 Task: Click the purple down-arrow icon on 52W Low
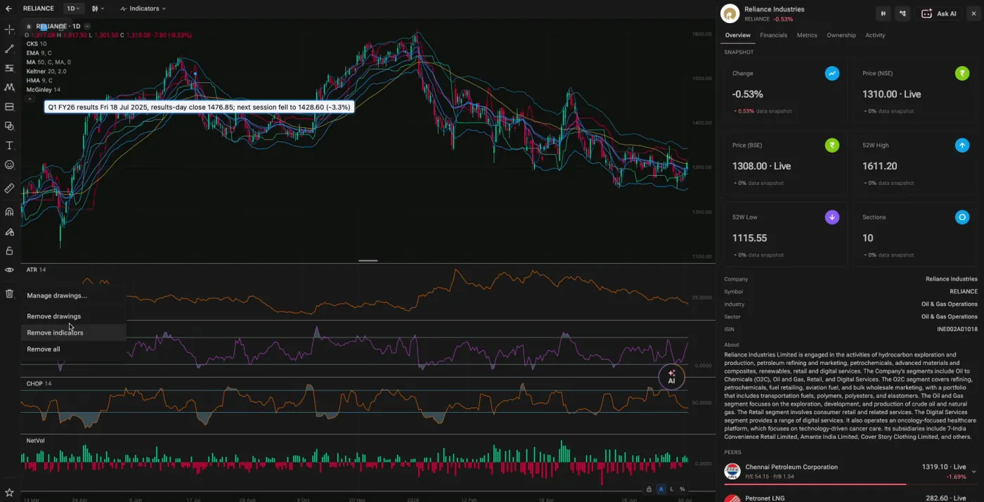(831, 217)
